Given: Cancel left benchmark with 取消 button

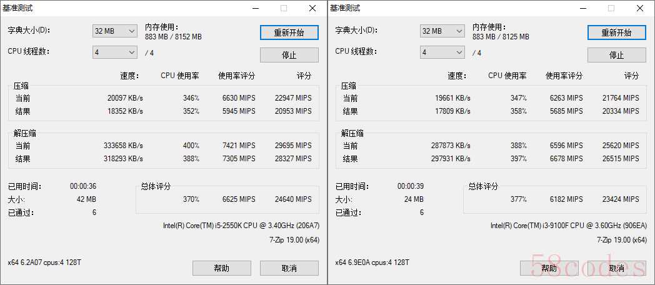Looking at the screenshot, I should [289, 268].
